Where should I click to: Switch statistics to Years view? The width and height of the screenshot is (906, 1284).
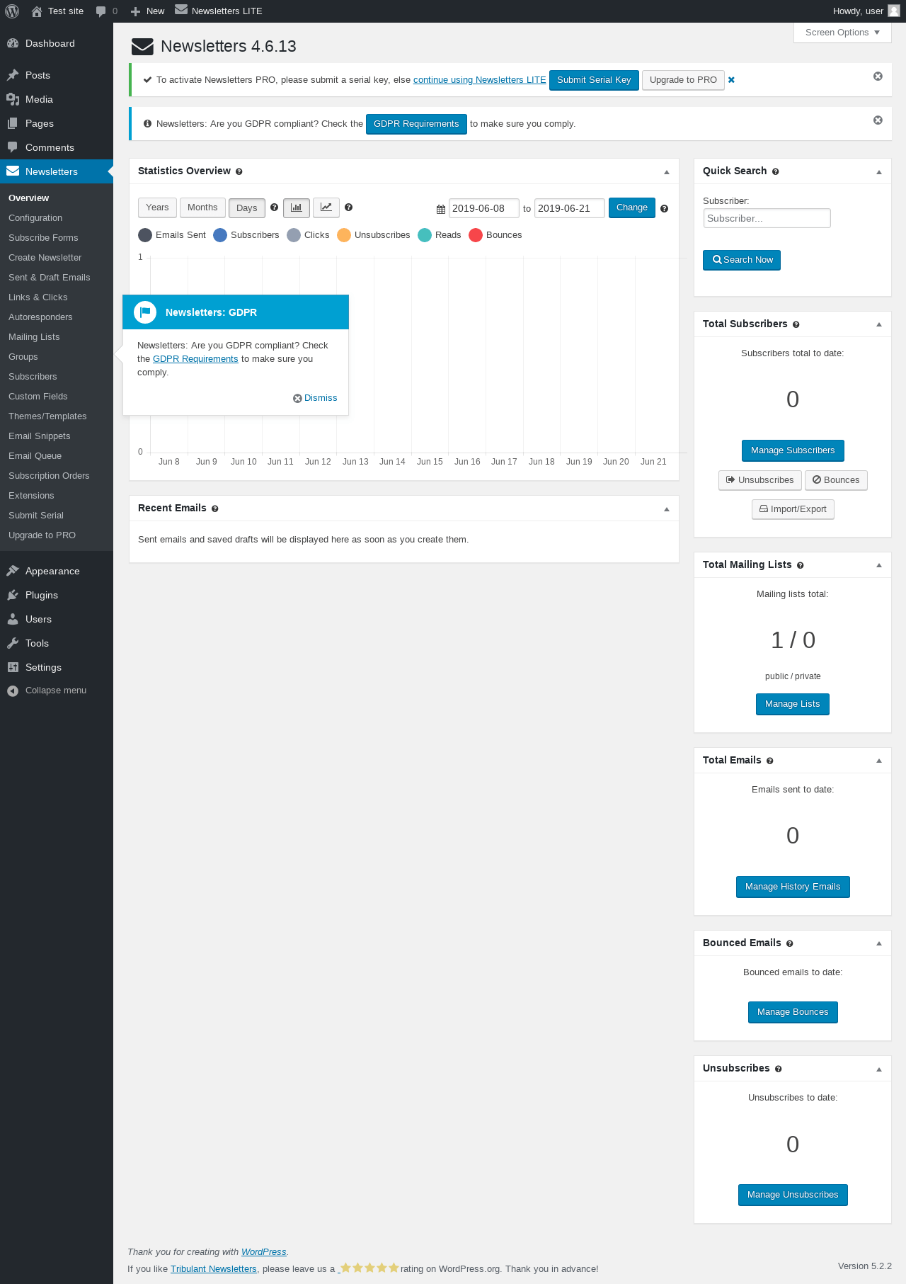pyautogui.click(x=157, y=208)
